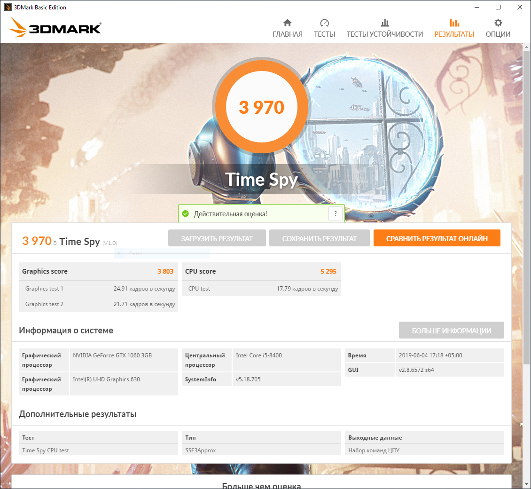
Task: Click NVIDIA GeForce GTX 1060 3GB text
Action: [x=112, y=355]
